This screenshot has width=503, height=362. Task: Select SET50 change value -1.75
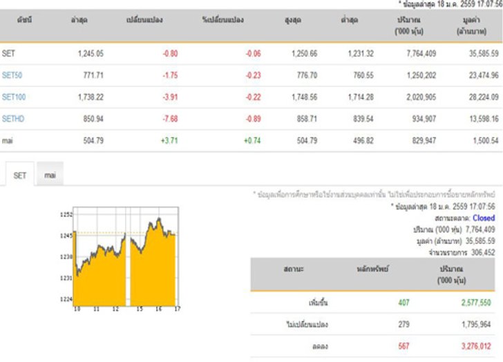170,75
